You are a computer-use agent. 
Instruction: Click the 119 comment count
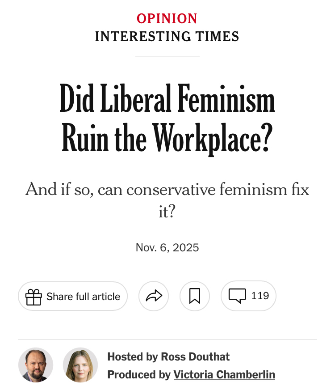click(260, 296)
